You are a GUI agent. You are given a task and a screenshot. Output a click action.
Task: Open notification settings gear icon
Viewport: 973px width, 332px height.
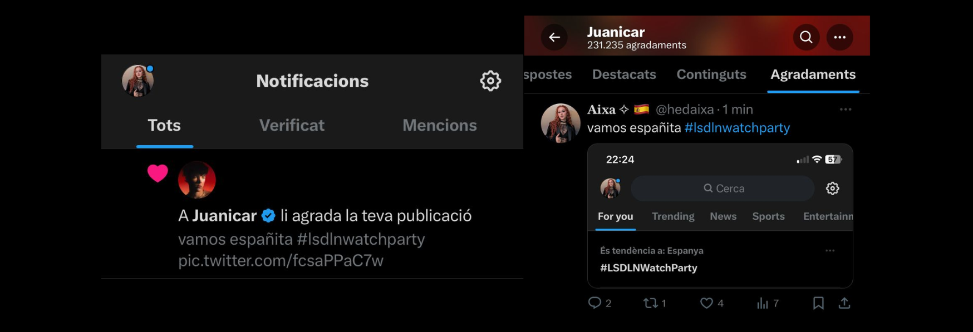(x=490, y=81)
